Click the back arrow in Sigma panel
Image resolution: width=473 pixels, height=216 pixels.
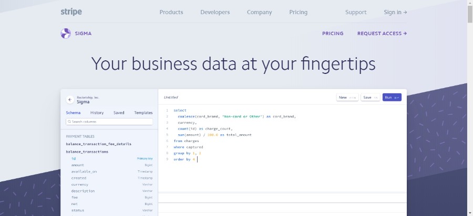(70, 100)
